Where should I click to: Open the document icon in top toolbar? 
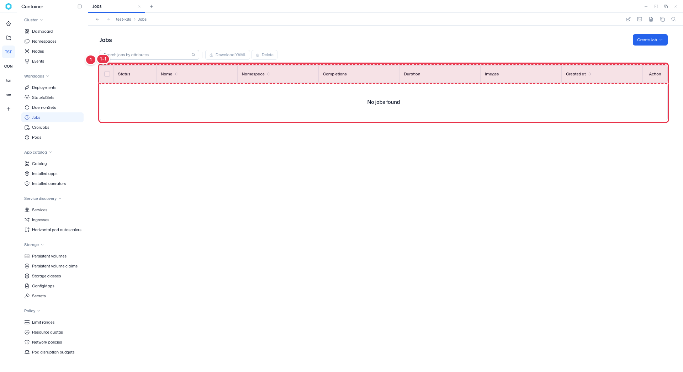click(x=651, y=19)
